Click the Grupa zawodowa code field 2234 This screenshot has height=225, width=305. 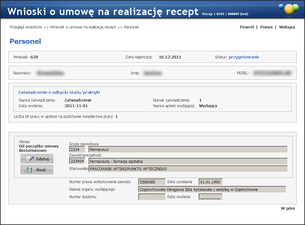(77, 149)
